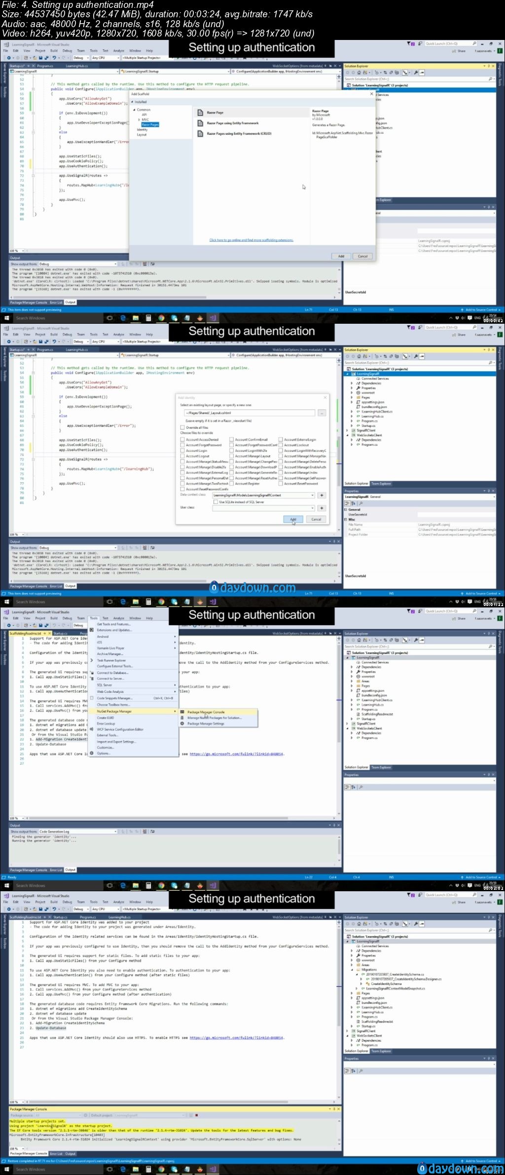Click Add in the Add Scaffold dialog

tap(341, 256)
